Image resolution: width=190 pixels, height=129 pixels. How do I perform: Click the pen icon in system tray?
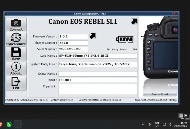[x=150, y=124]
